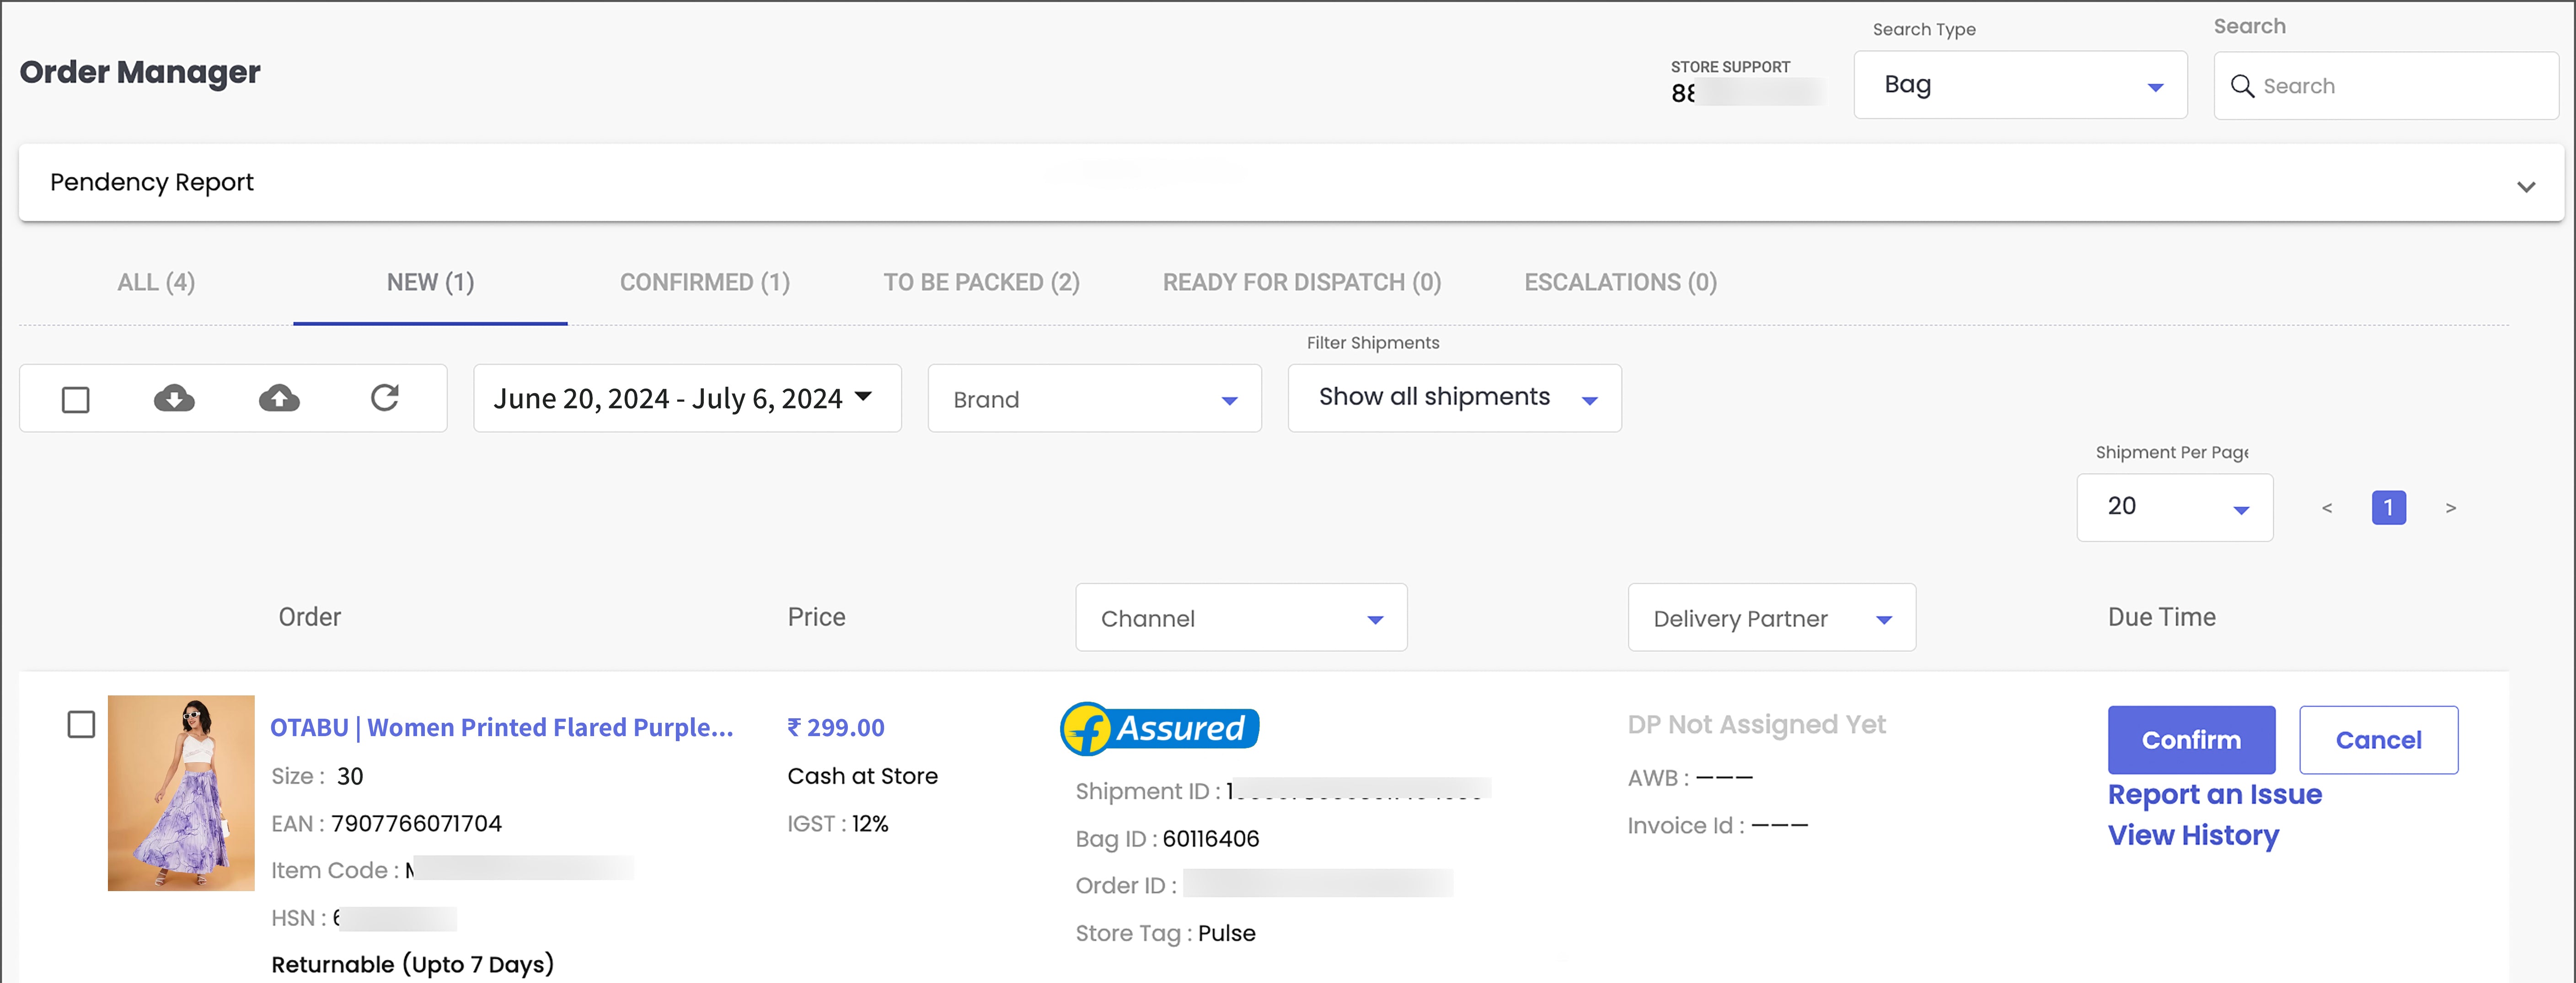2576x983 pixels.
Task: Open the View History link
Action: point(2192,835)
